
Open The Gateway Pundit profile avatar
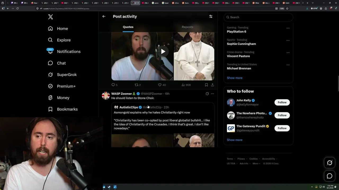coord(231,128)
